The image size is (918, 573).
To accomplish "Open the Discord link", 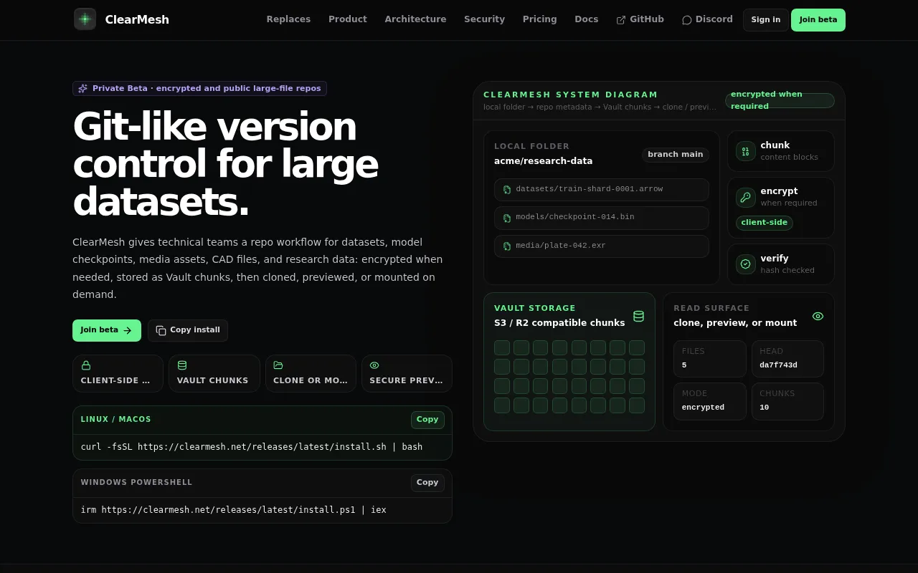I will [707, 19].
